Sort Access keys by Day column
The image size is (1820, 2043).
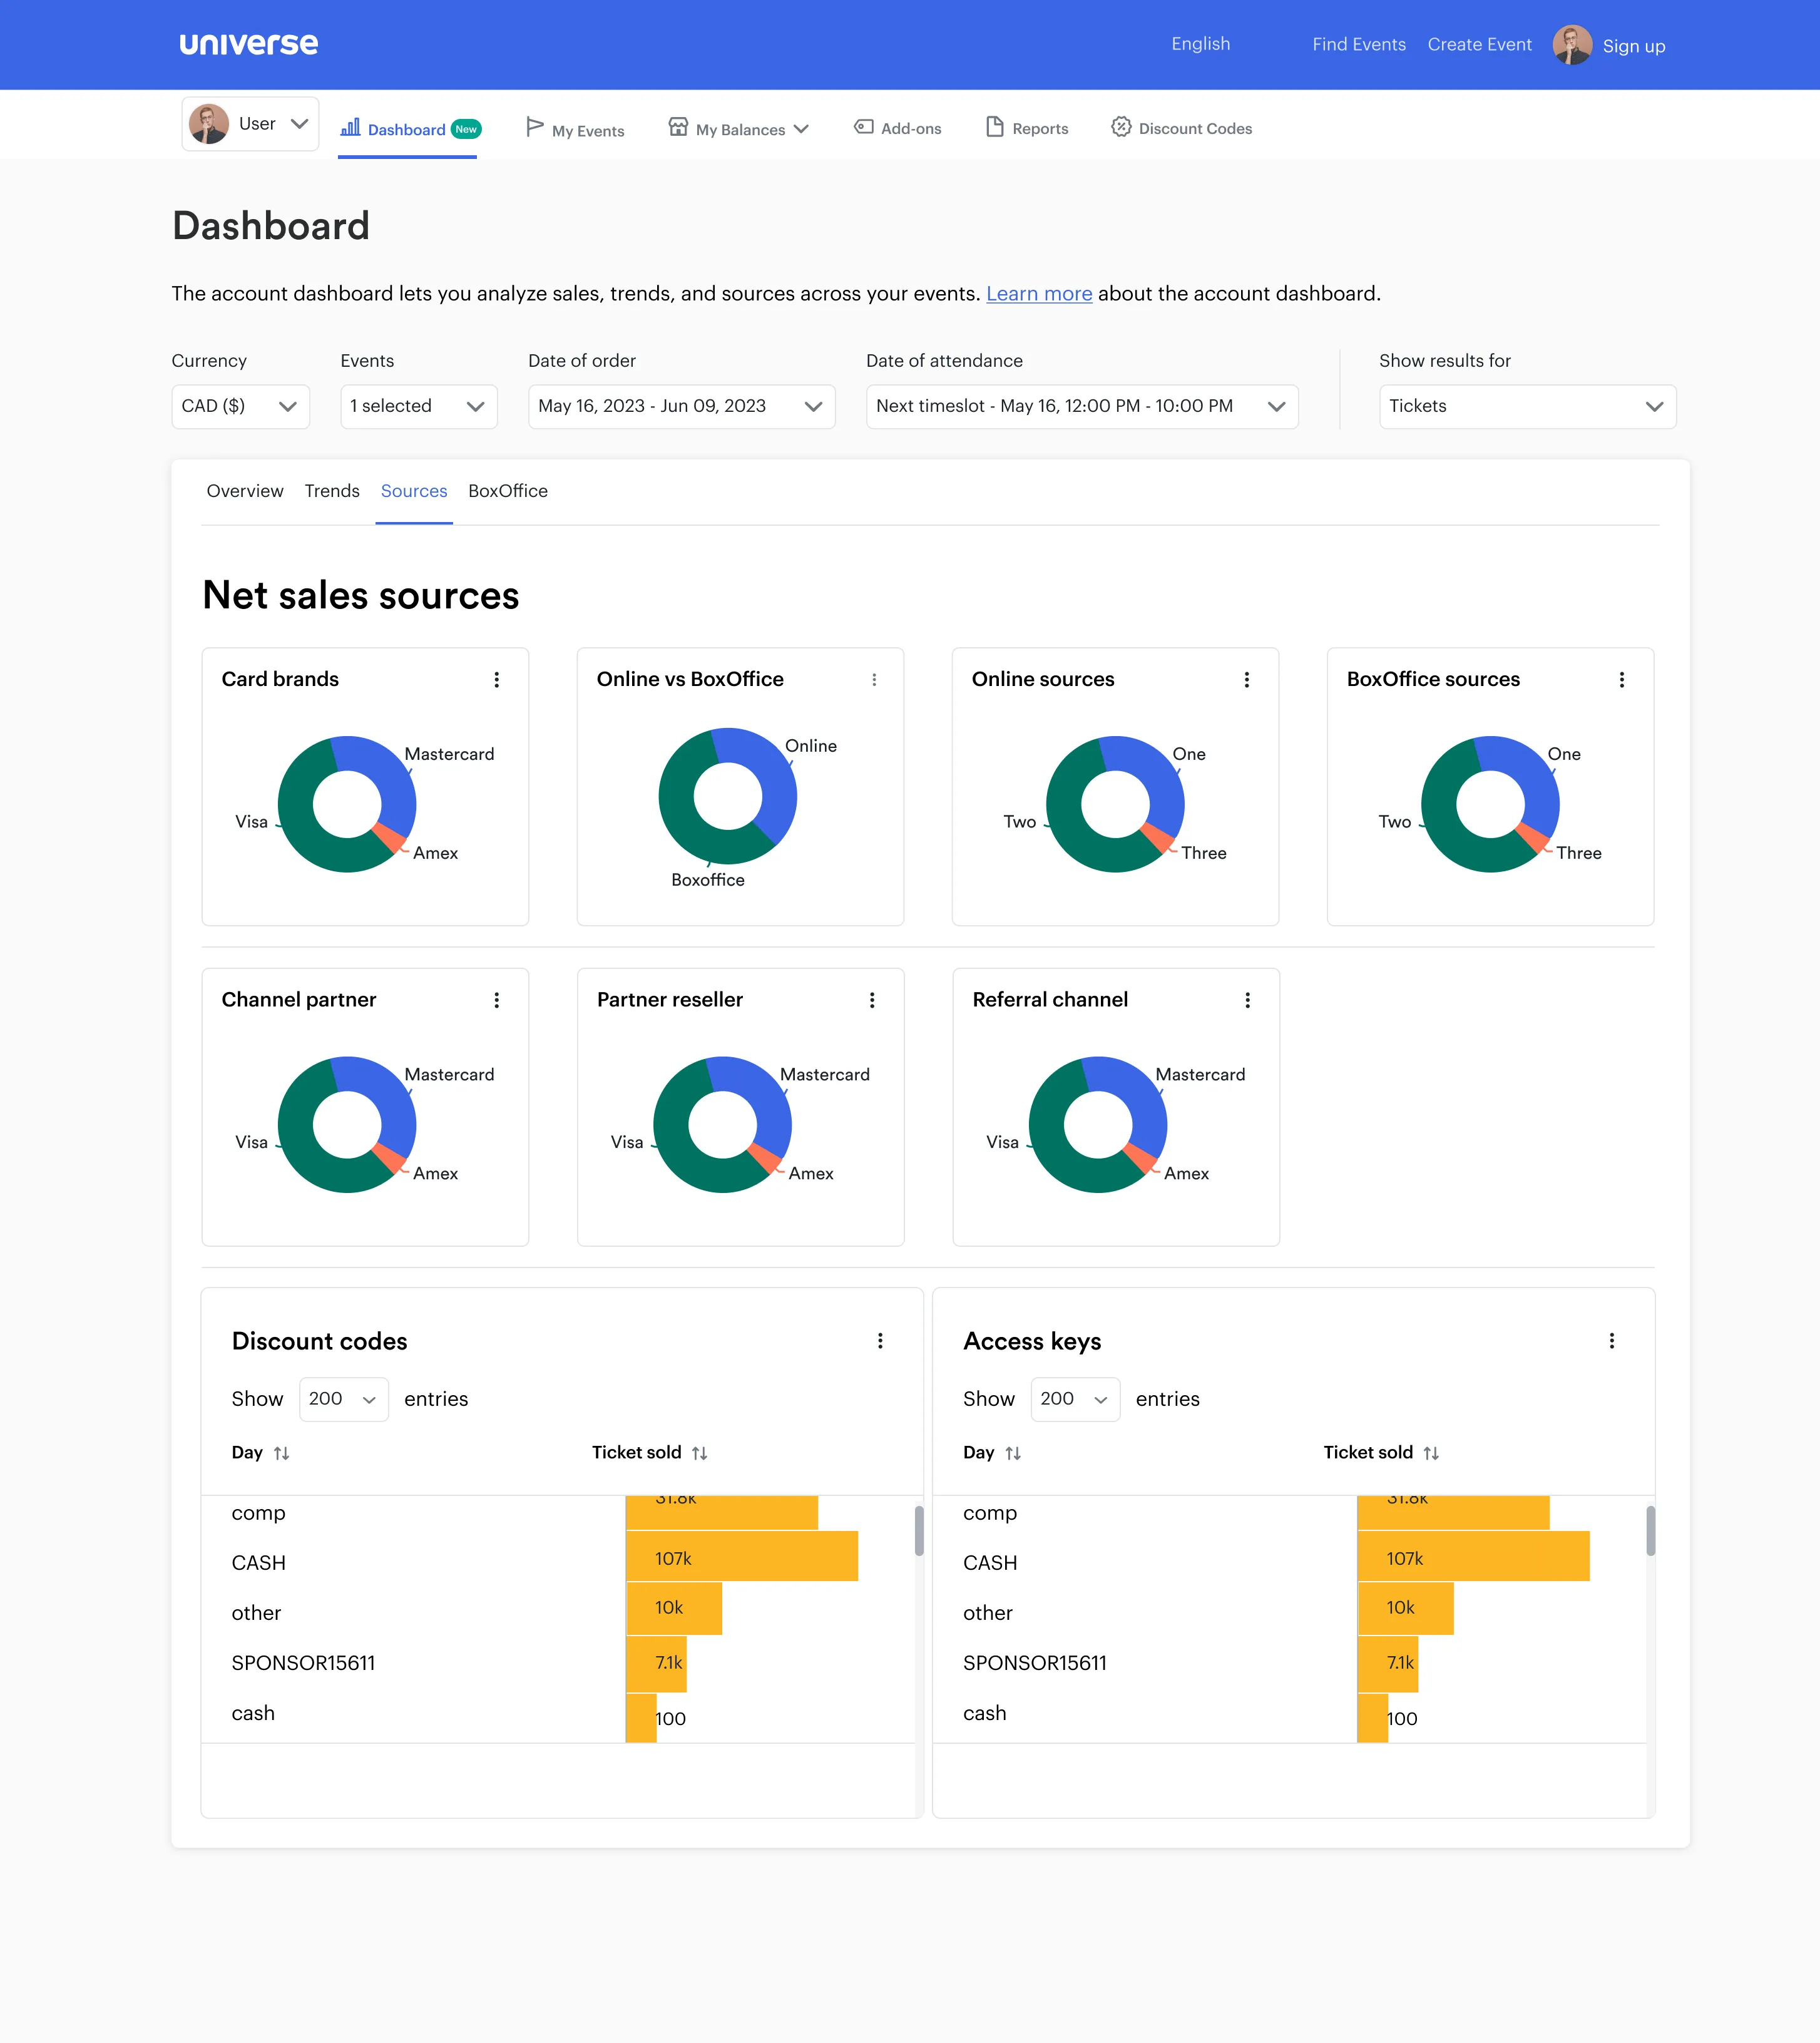(1012, 1453)
